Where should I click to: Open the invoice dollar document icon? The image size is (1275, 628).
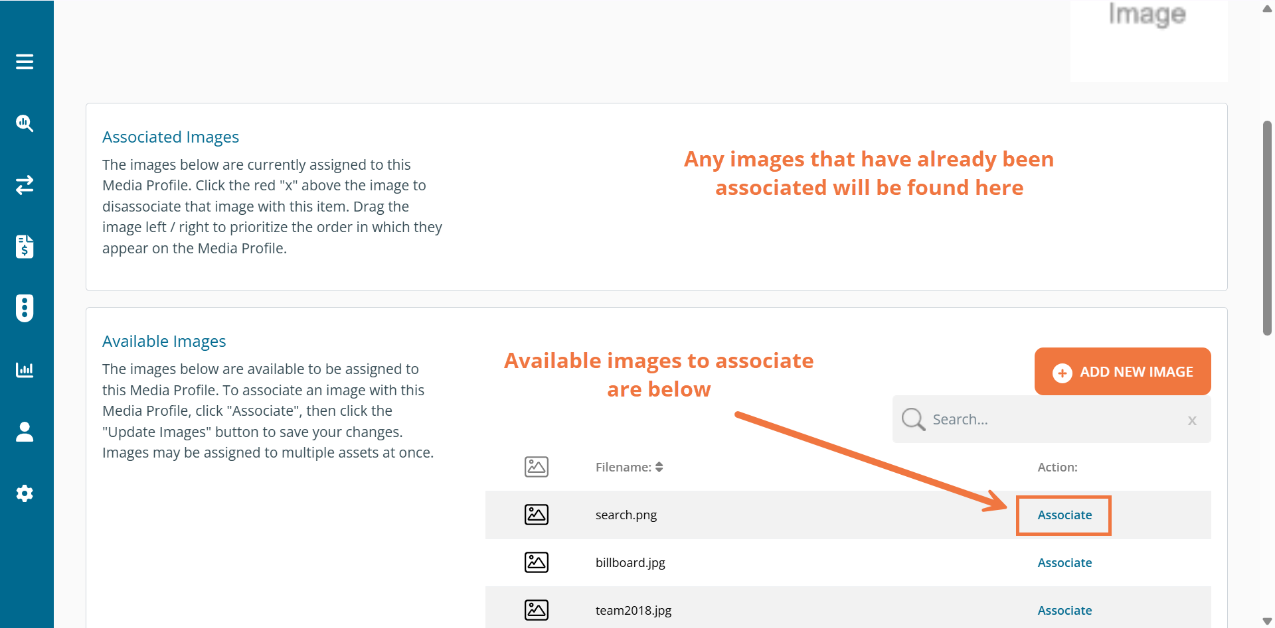point(25,246)
